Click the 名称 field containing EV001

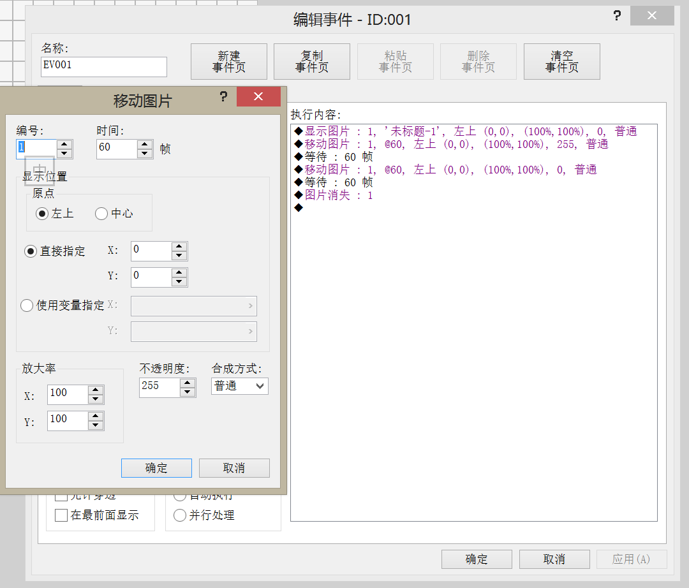coord(104,67)
